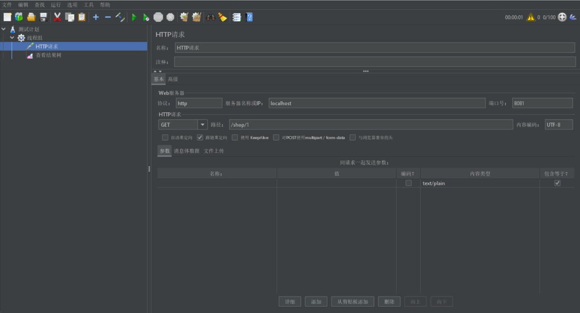The height and width of the screenshot is (313, 580).
Task: Enable the 自动重定向 checkbox
Action: click(165, 138)
